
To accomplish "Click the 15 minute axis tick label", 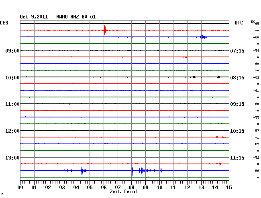I will (x=229, y=188).
